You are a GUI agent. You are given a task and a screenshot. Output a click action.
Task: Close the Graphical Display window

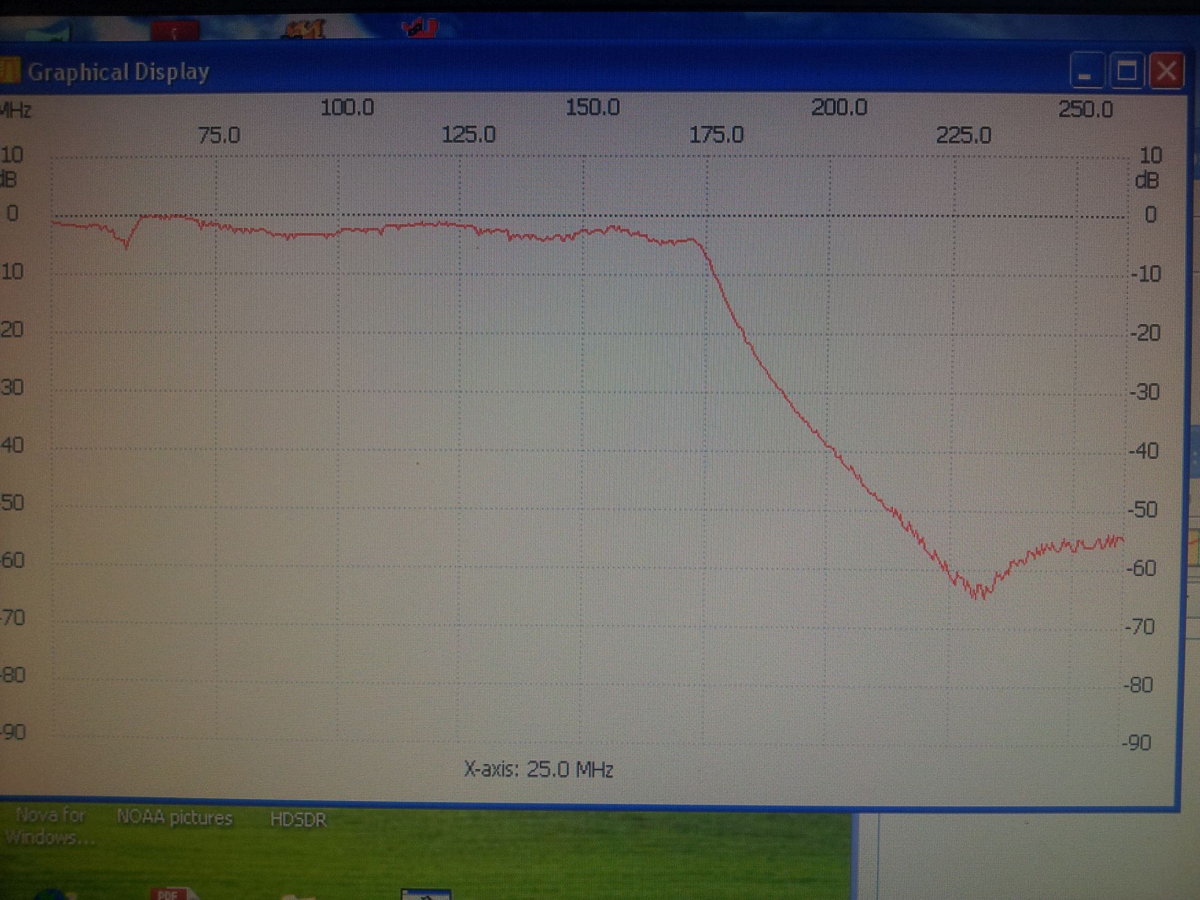click(1166, 72)
